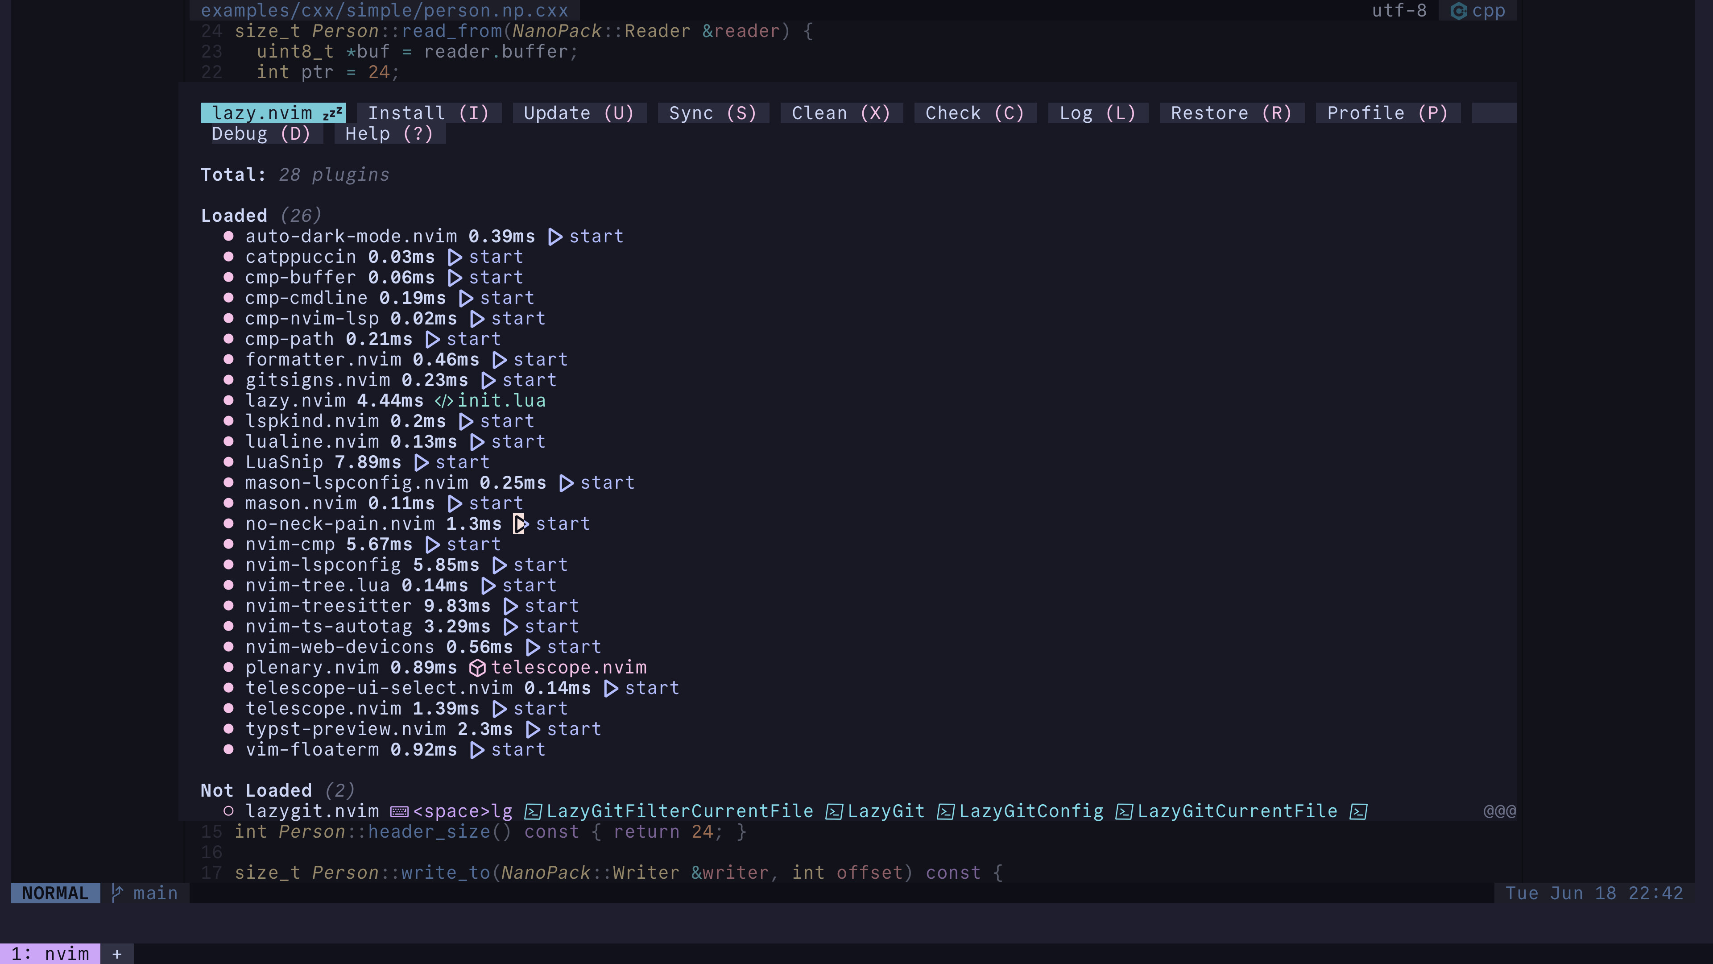Click the code icon before init.lua
The height and width of the screenshot is (964, 1713).
[x=443, y=400]
